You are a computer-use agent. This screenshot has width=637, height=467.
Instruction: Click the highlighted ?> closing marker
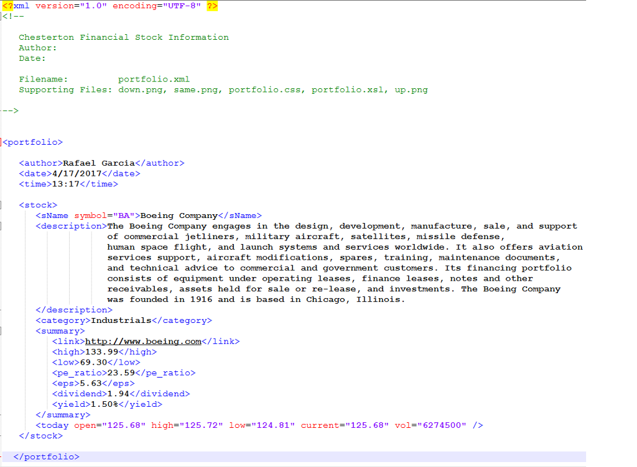(212, 5)
